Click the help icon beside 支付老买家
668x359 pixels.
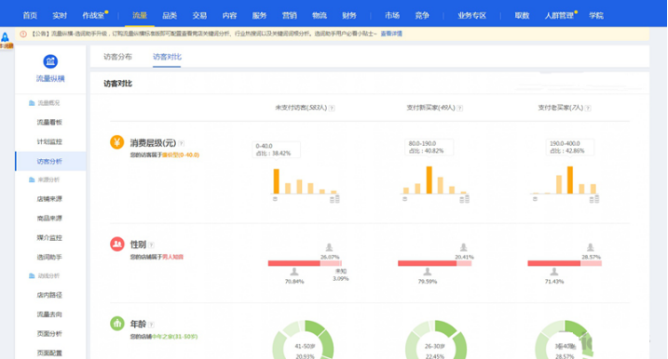coord(588,108)
